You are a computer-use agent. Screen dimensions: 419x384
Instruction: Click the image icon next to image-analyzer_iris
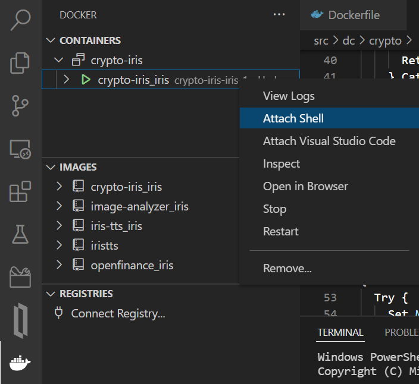(79, 206)
